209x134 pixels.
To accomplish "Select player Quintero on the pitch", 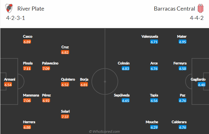I will pyautogui.click(x=68, y=79).
